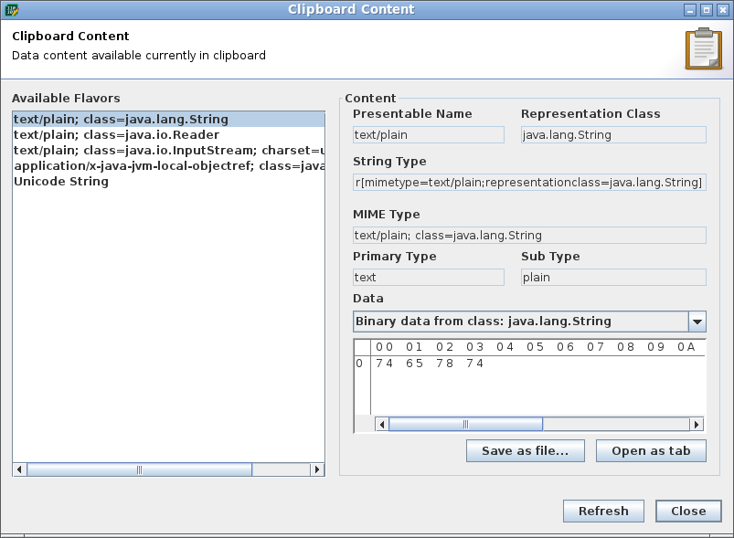Close the Clipboard Content dialog
Screen dimensions: 734x538
pyautogui.click(x=688, y=511)
